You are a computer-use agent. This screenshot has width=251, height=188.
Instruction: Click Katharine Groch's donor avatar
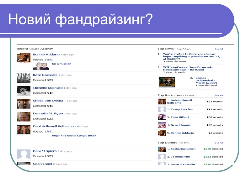point(162,149)
